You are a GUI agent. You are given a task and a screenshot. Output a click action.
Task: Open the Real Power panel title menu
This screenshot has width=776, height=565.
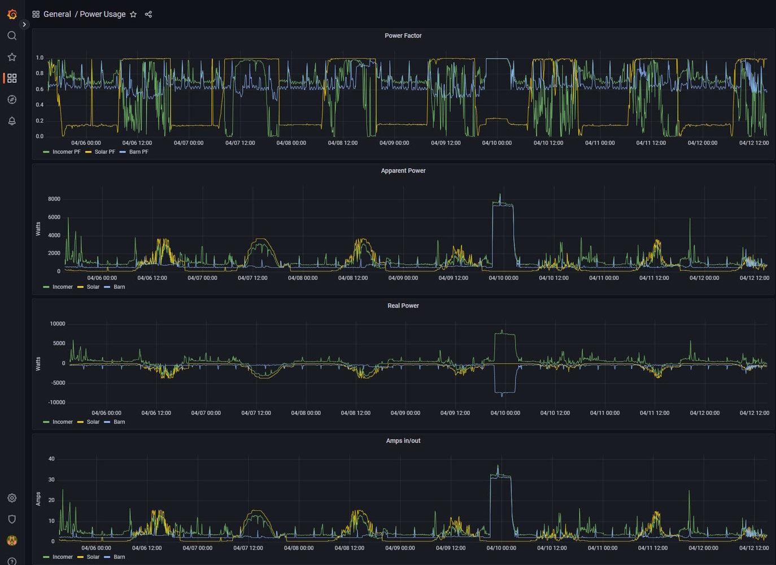(x=403, y=306)
